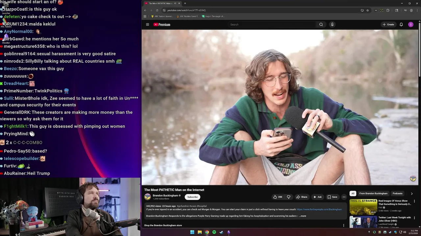
Task: Open Steam from the taskbar
Action: pos(221,232)
